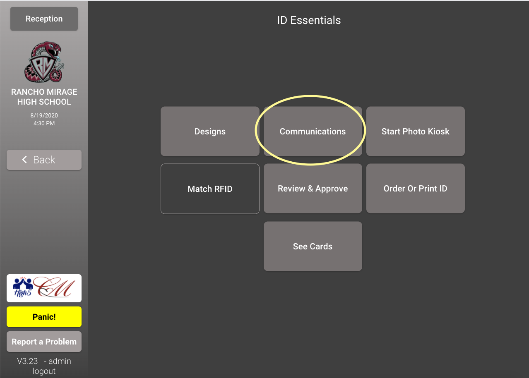
Task: Click the V3.23 version label
Action: [x=27, y=361]
